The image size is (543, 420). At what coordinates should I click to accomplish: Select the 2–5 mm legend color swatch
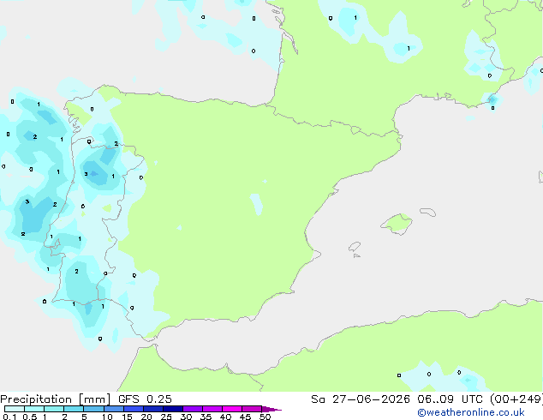pyautogui.click(x=74, y=409)
